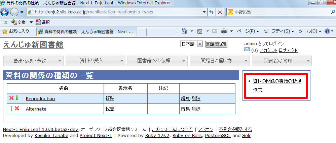This screenshot has width=336, height=143.
Task: Expand the 図書館の管理 menu
Action: pos(282,61)
